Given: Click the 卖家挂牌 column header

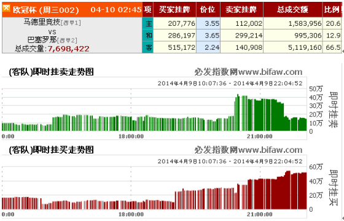Looking at the screenshot, I should (x=241, y=10).
